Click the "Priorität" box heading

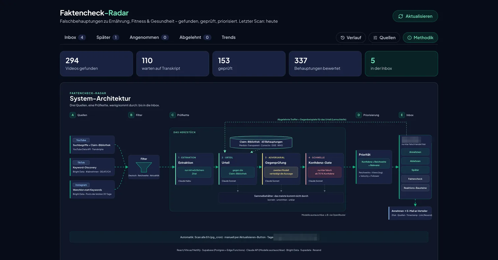pos(365,154)
